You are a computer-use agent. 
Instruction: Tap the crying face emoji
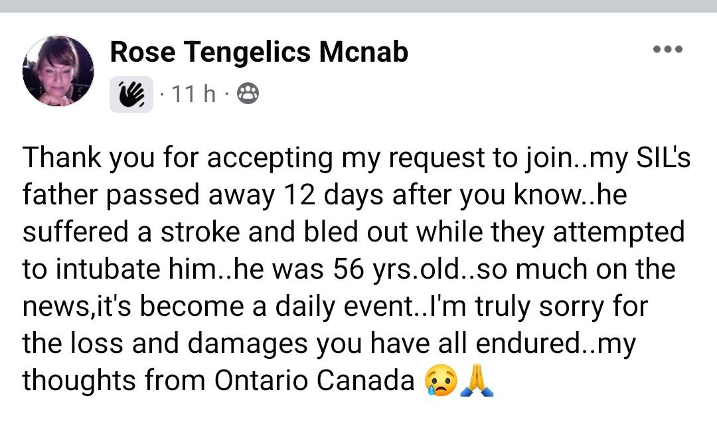441,380
